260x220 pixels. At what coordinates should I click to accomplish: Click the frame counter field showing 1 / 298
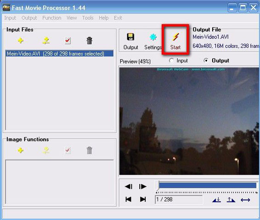point(179,199)
